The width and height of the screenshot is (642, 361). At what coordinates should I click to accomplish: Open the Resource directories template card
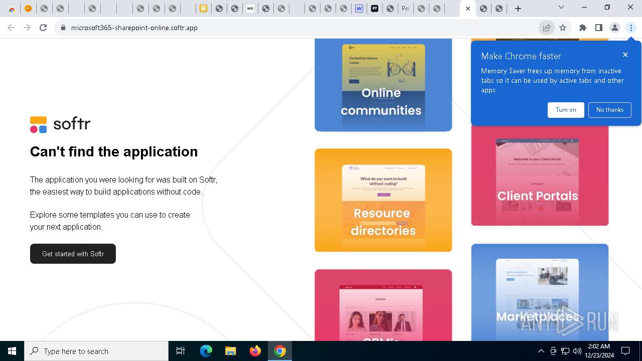tap(383, 200)
